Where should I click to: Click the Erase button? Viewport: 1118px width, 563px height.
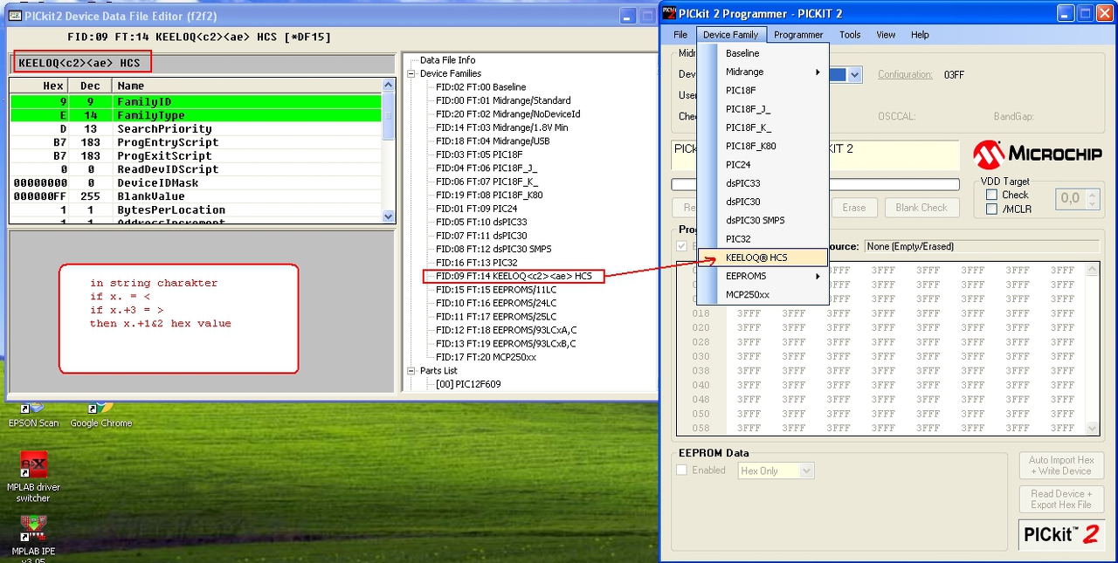click(853, 208)
